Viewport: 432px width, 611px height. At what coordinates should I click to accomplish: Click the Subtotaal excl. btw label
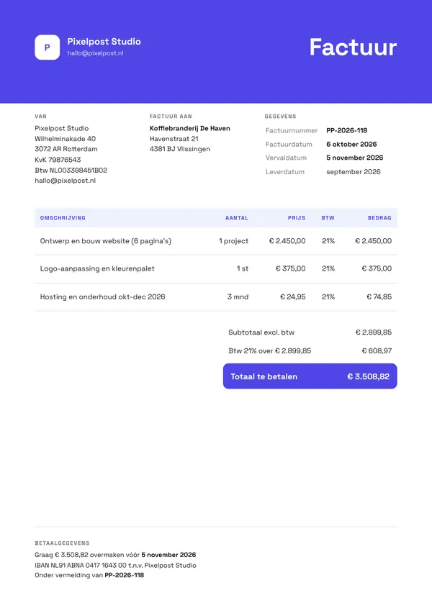point(261,332)
